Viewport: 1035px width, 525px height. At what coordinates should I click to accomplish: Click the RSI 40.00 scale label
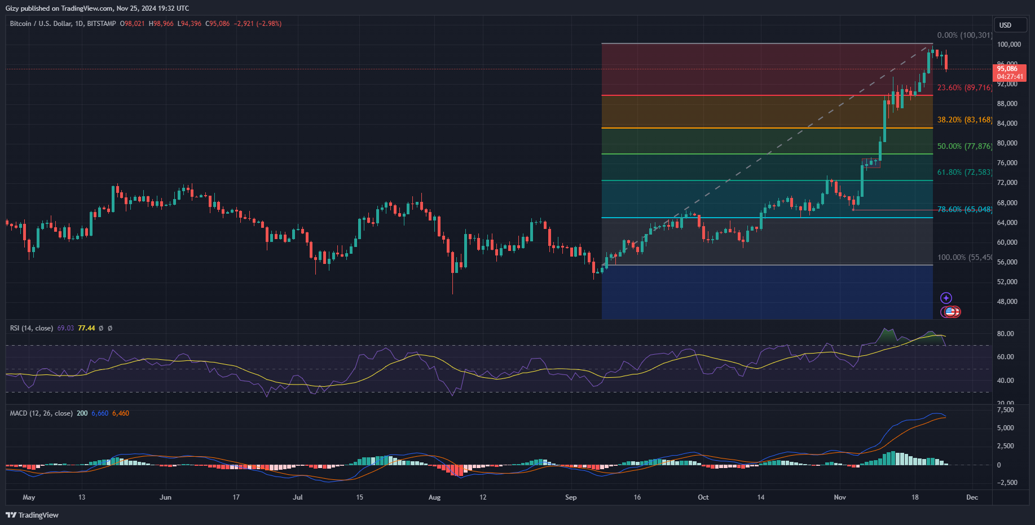(x=1006, y=381)
